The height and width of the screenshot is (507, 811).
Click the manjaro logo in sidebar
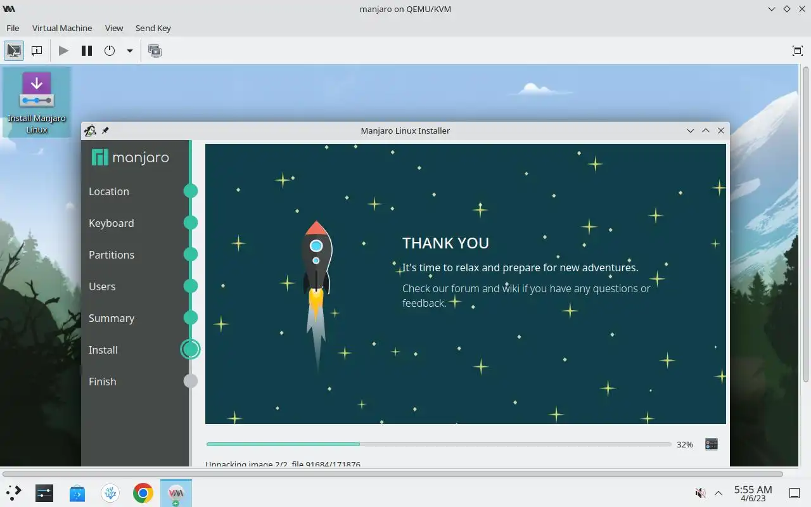coord(131,157)
